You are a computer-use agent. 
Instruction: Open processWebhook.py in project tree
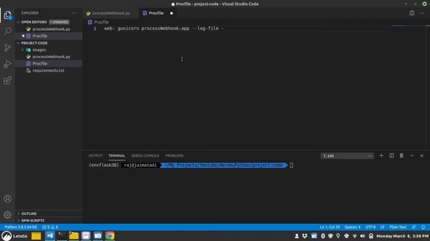pos(51,57)
